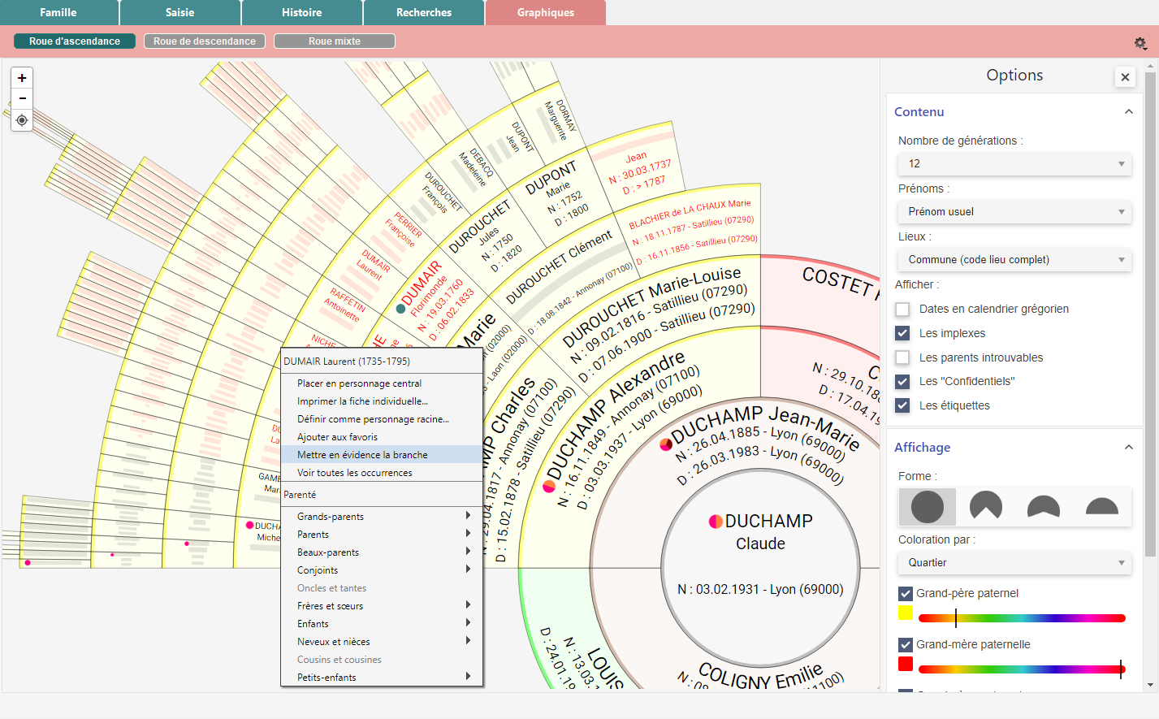The height and width of the screenshot is (719, 1159).
Task: Choose Définir comme personnage racine
Action: point(382,419)
